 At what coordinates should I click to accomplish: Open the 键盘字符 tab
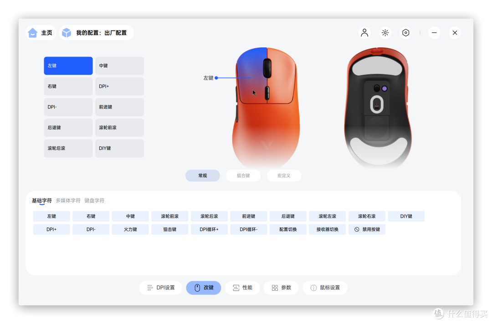[94, 201]
